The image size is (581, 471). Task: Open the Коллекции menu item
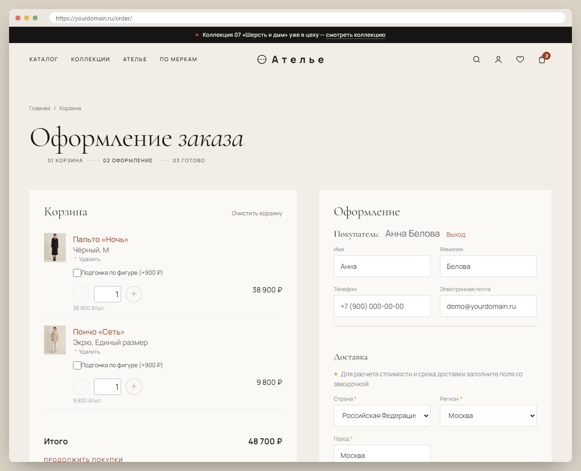tap(90, 59)
